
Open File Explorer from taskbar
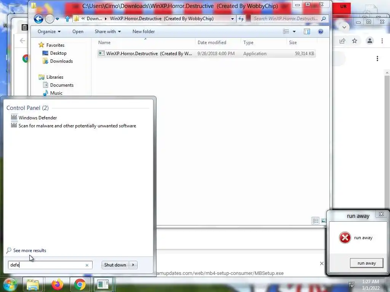pyautogui.click(x=33, y=285)
